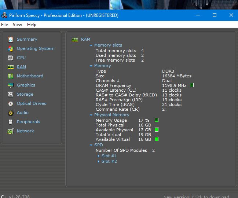
Task: Toggle the Available Physical indicator box
Action: coord(157,129)
